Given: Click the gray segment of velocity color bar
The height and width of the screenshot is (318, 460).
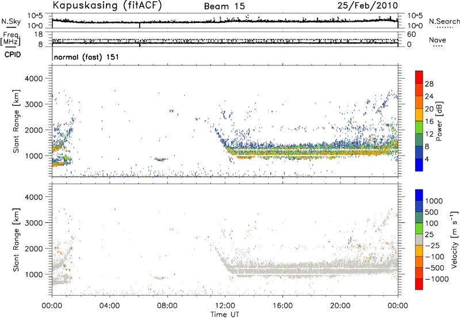Looking at the screenshot, I should [419, 239].
